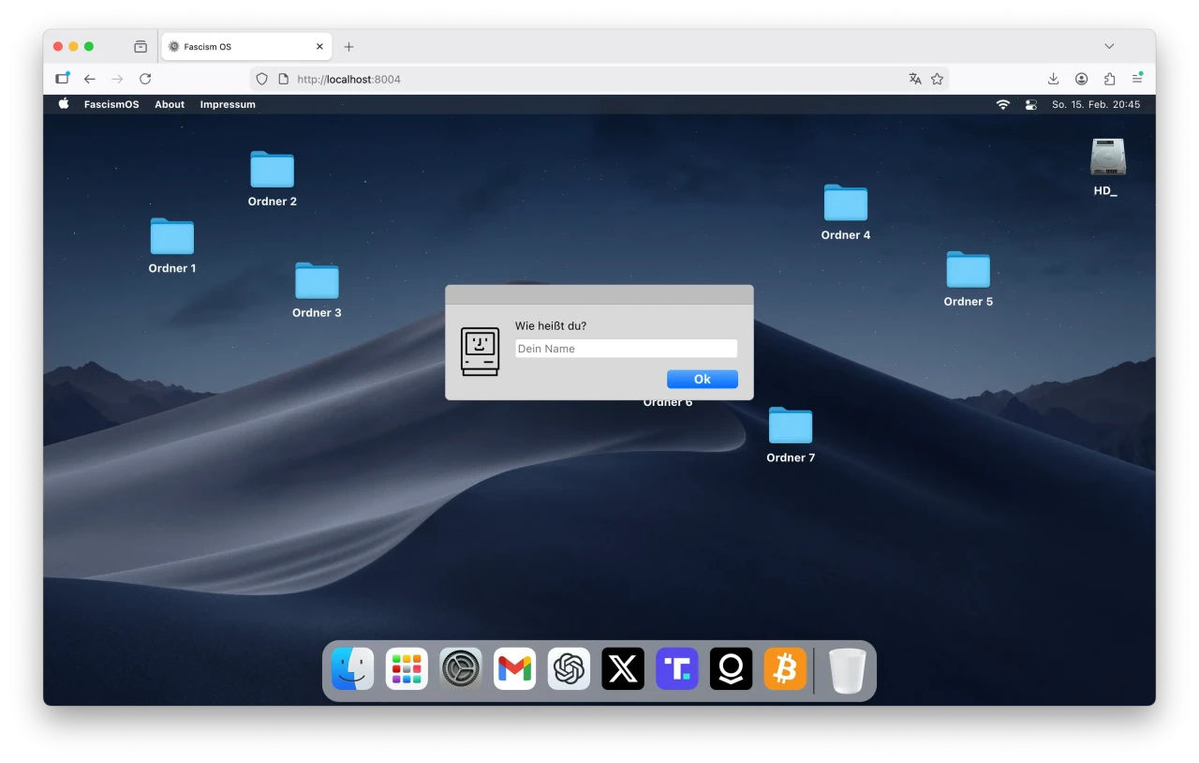1199x763 pixels.
Task: Open the Trash in the dock
Action: tap(848, 671)
